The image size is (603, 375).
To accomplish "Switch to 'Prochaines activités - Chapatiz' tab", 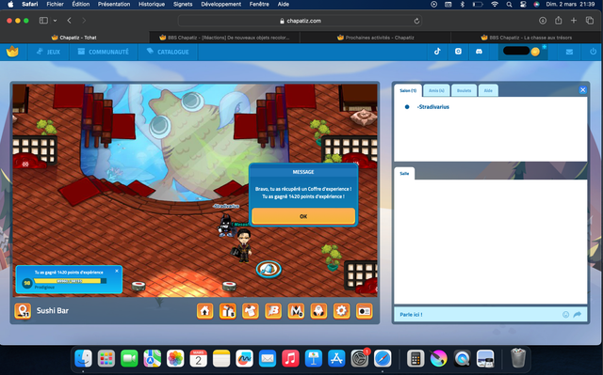I will [x=375, y=38].
